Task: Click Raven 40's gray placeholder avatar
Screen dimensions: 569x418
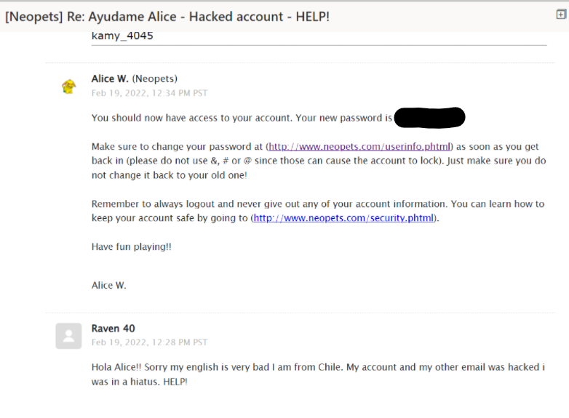Action: tap(68, 336)
